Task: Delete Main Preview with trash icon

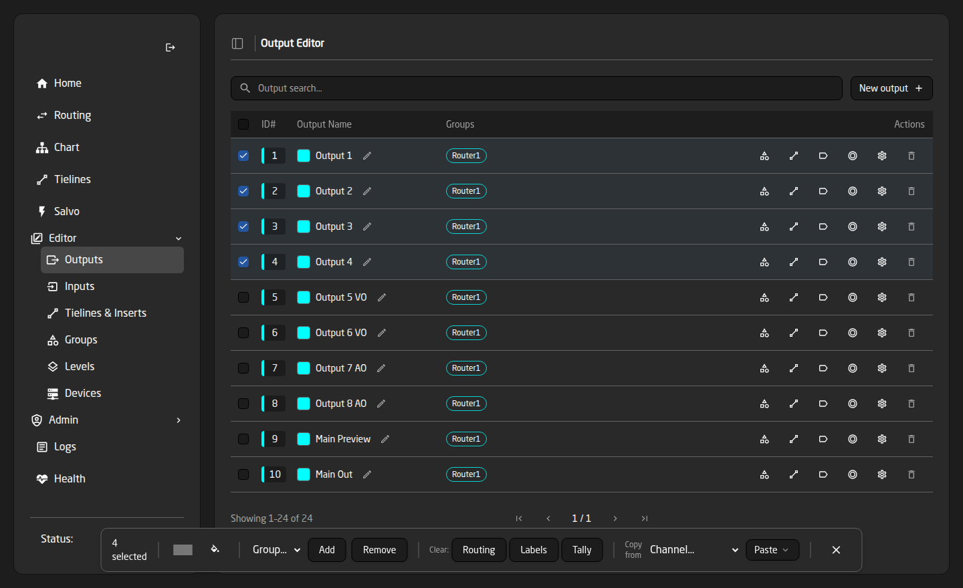Action: [x=912, y=439]
